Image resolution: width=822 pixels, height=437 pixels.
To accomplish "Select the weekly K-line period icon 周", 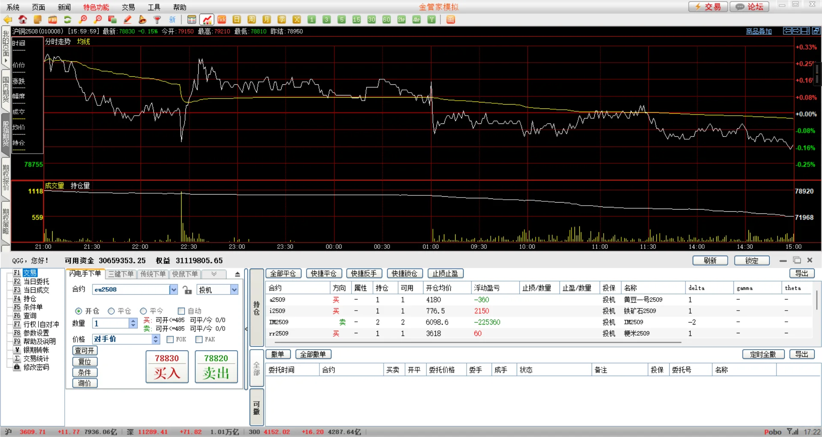I will pyautogui.click(x=252, y=20).
